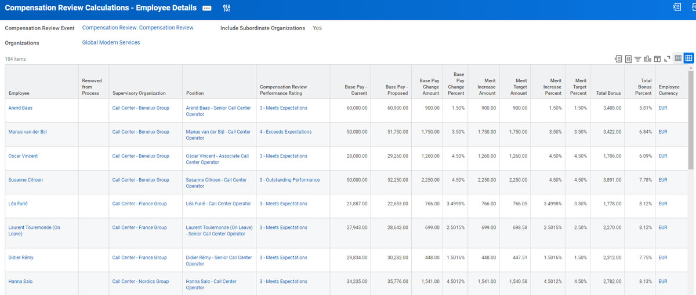Viewport: 696px width, 295px height.
Task: Export report to Excel from blue header
Action: (x=677, y=7)
